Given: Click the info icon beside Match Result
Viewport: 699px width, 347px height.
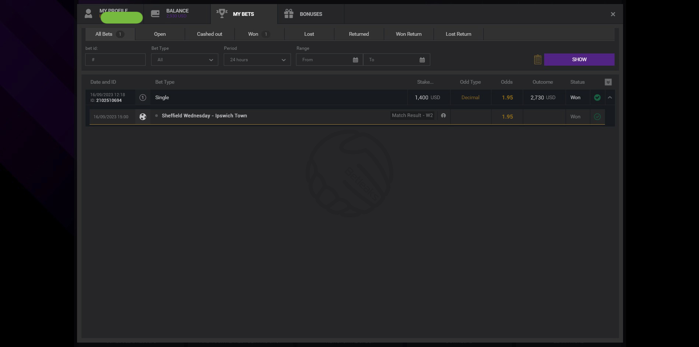Looking at the screenshot, I should [x=444, y=115].
